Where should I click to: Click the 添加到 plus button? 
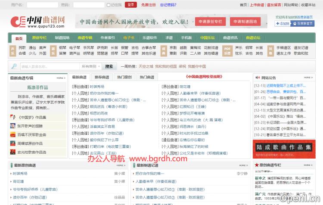pyautogui.click(x=283, y=24)
